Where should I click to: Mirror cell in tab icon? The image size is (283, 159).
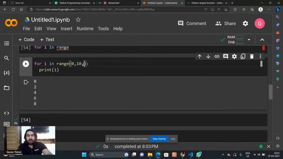tap(243, 57)
